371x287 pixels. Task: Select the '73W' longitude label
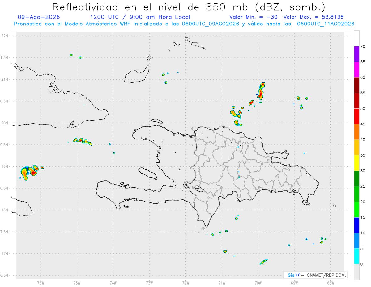click(x=149, y=283)
